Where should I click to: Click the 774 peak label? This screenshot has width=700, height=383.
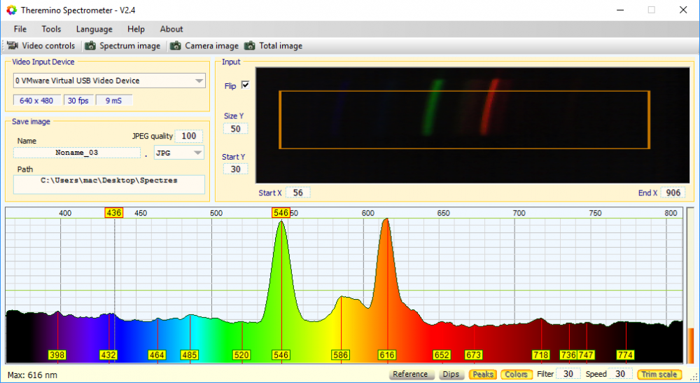pos(625,355)
